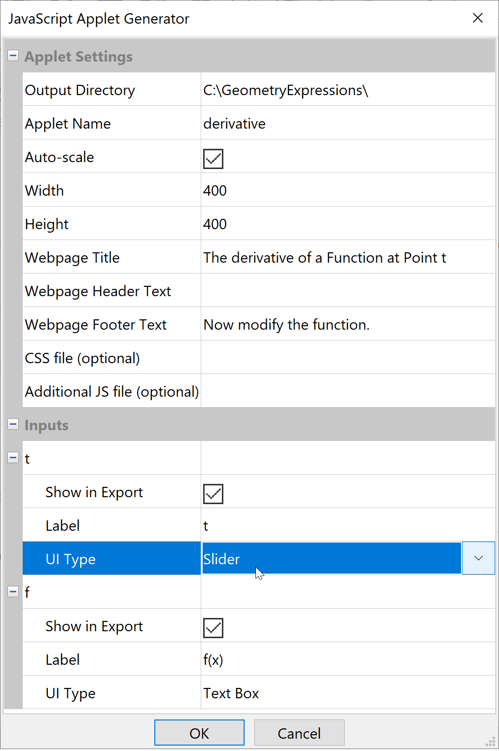Click the Width field showing 400
Viewport: 499px width, 751px height.
[x=345, y=190]
